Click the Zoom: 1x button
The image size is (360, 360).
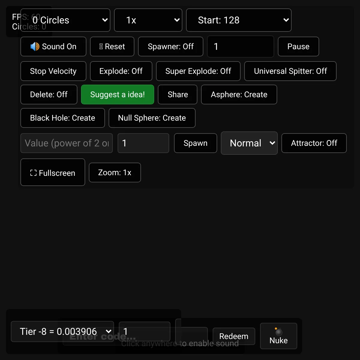(x=115, y=172)
